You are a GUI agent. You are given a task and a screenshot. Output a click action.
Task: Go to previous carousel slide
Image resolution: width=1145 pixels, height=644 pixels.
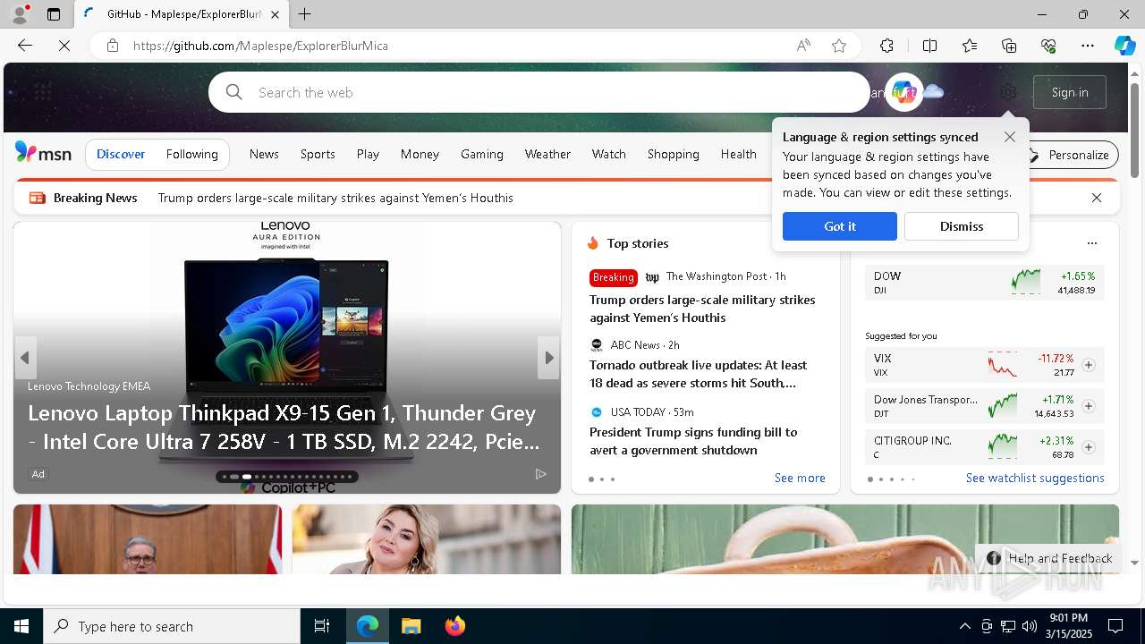25,358
